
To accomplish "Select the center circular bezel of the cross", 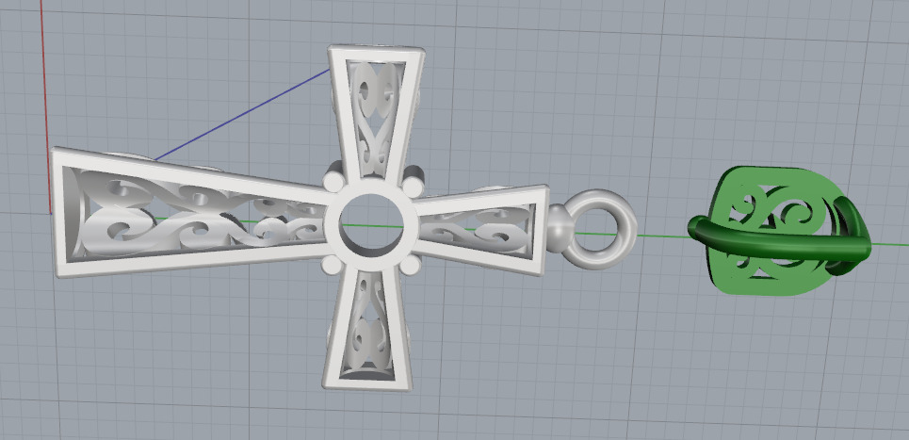I will [x=371, y=225].
